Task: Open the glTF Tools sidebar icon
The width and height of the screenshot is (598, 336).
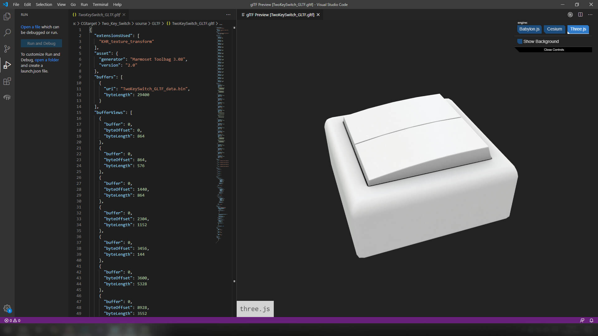Action: [x=7, y=98]
